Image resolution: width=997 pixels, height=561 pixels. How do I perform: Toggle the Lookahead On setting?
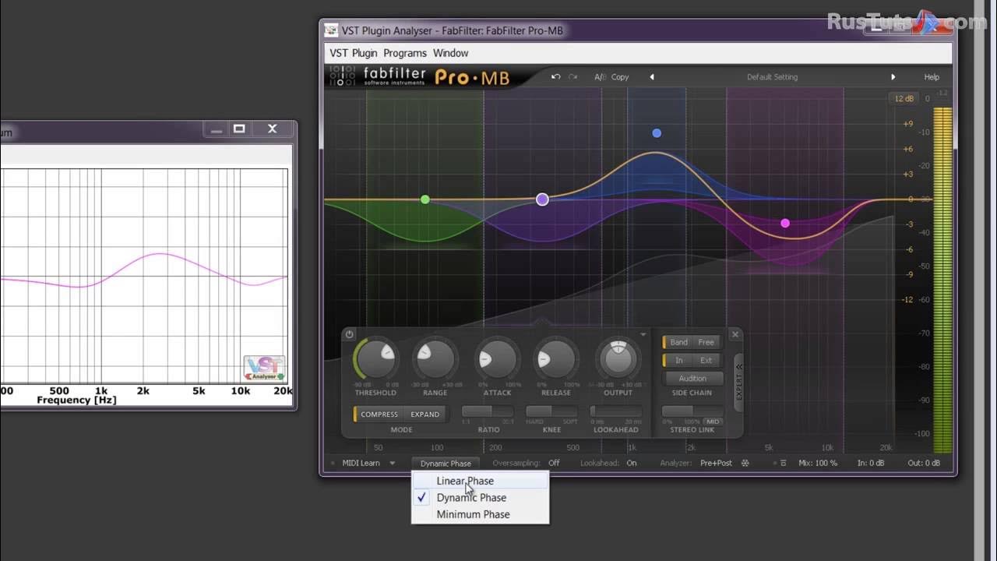point(632,463)
